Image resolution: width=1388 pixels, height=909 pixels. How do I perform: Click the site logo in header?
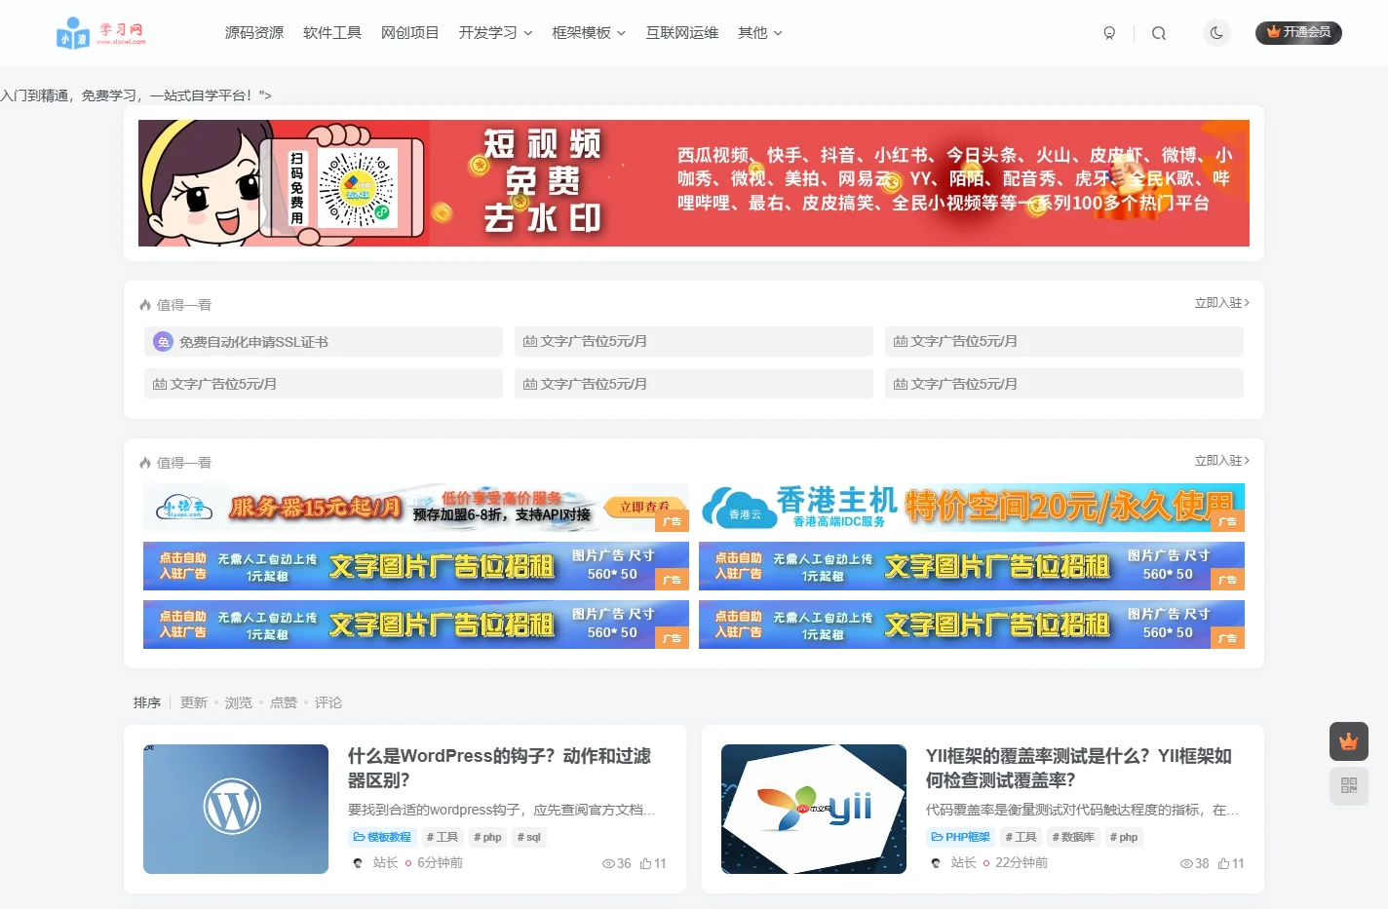tap(101, 33)
